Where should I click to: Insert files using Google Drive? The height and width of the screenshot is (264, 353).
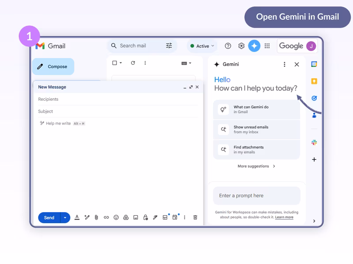pos(126,217)
